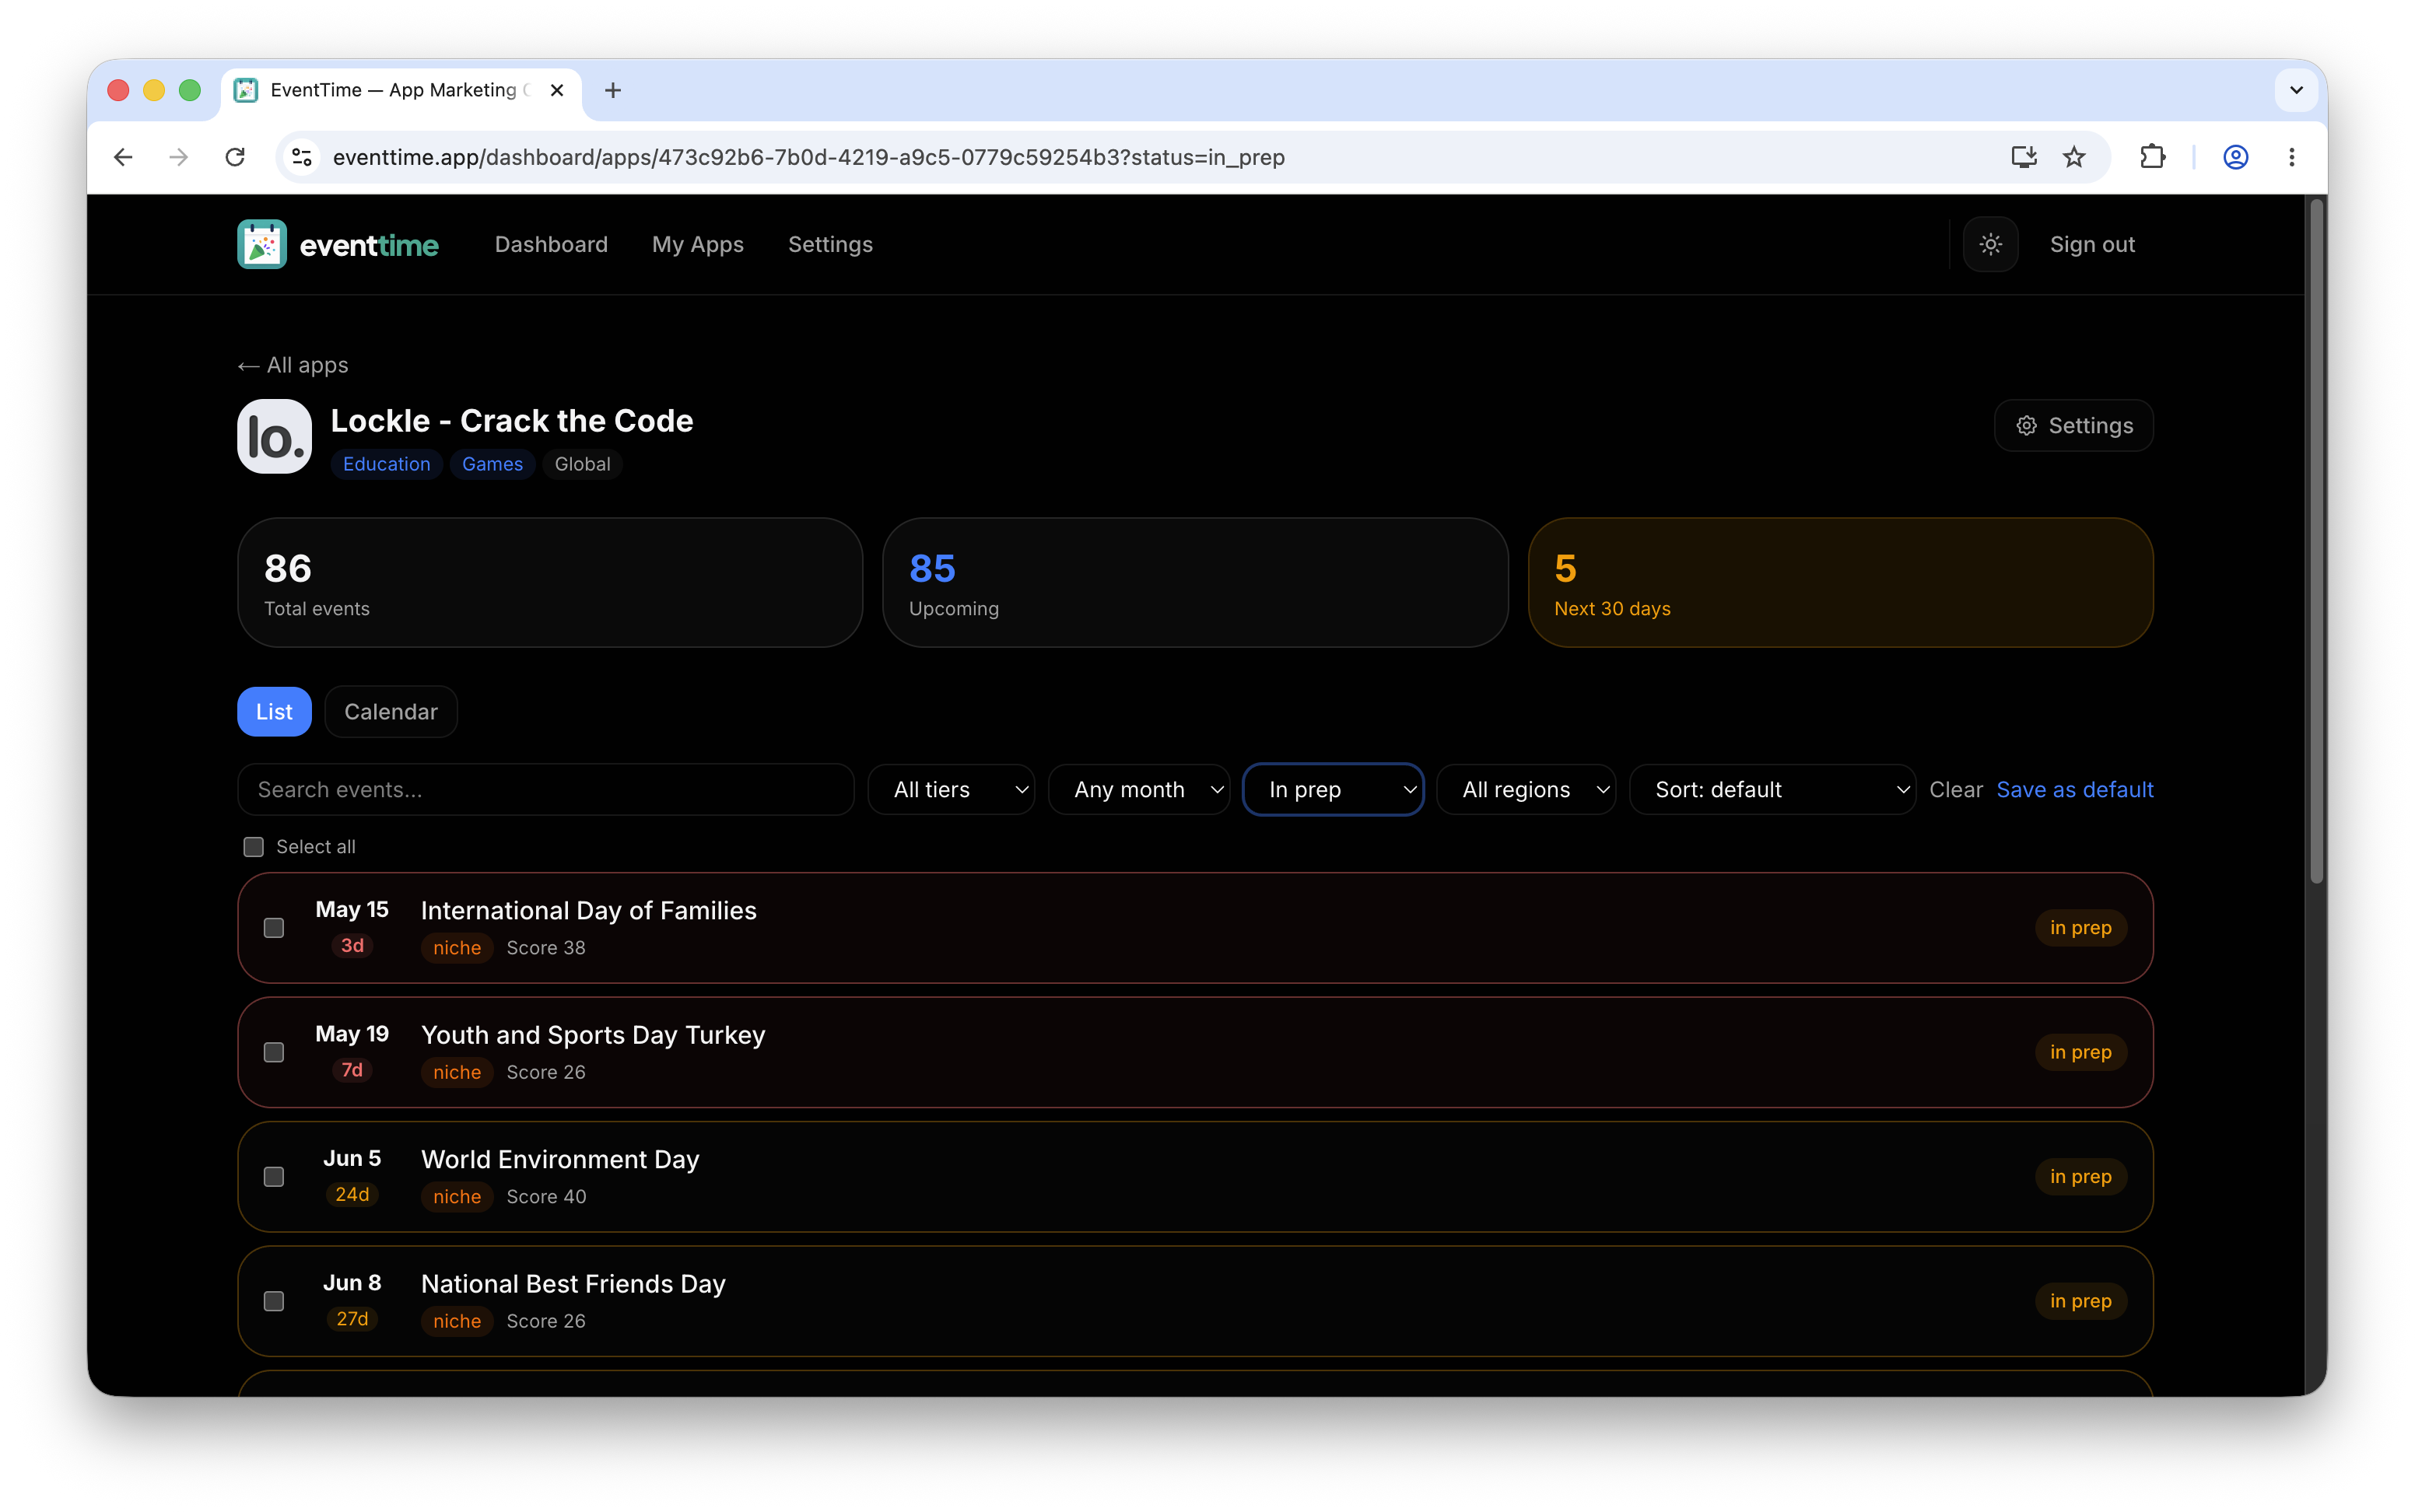Click the 5 Next 30 days card

[x=1840, y=582]
